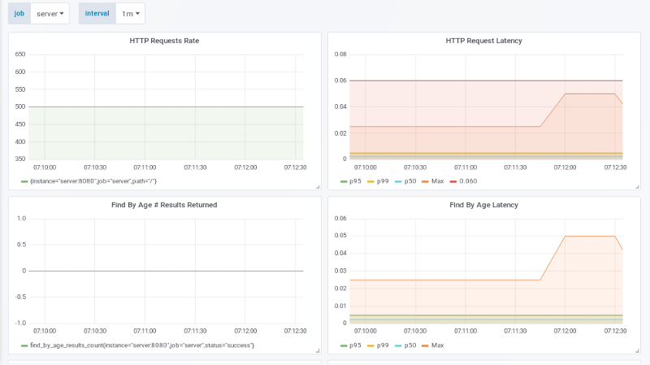Toggle p99 series in Find By Age Latency legend

pos(383,345)
